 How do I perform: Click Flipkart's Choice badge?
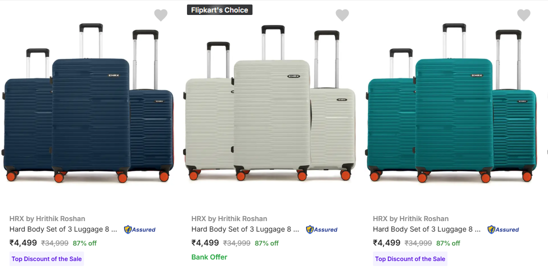(219, 10)
